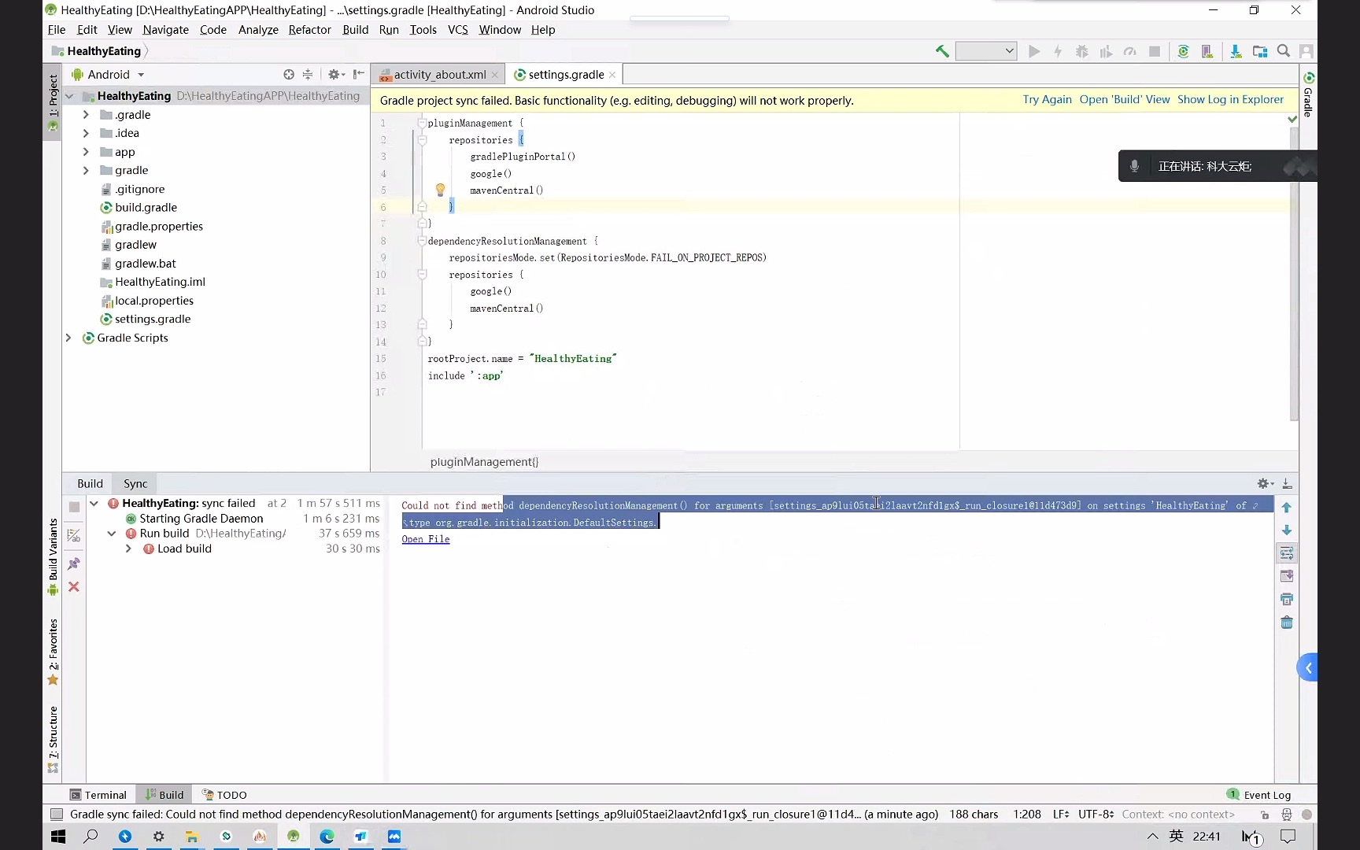This screenshot has height=850, width=1360.
Task: Expand the .idea folder
Action: tap(86, 134)
